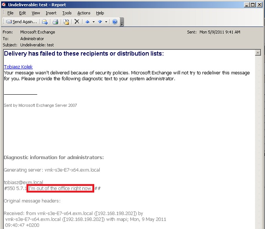Print the report with printer icon
Viewport: 265px width, 229px height.
coord(55,22)
